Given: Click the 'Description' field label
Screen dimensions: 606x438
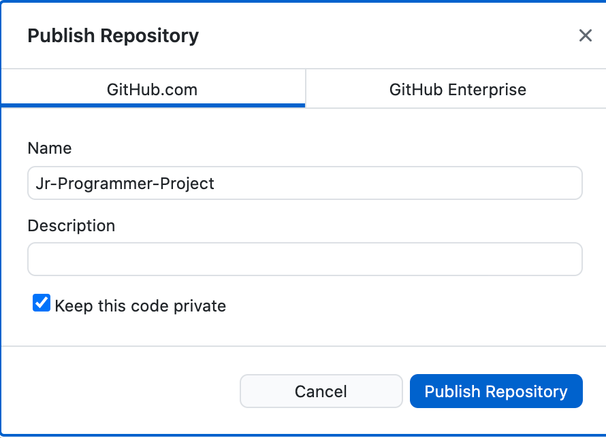Looking at the screenshot, I should (x=71, y=225).
